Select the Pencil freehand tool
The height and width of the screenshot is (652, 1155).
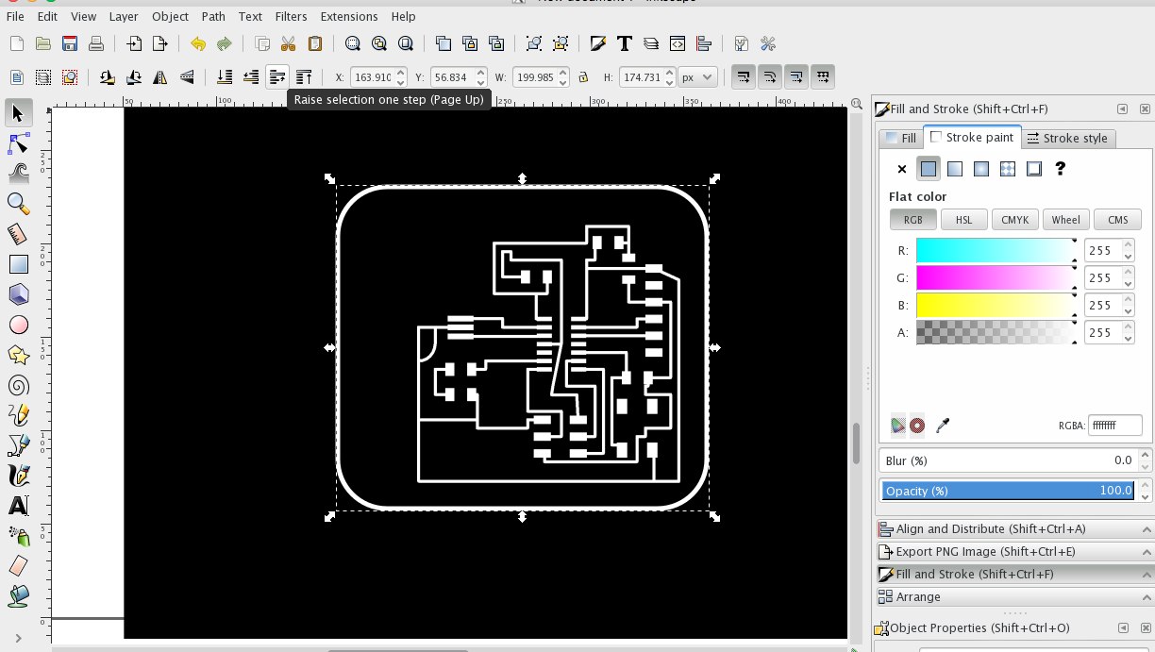click(18, 415)
